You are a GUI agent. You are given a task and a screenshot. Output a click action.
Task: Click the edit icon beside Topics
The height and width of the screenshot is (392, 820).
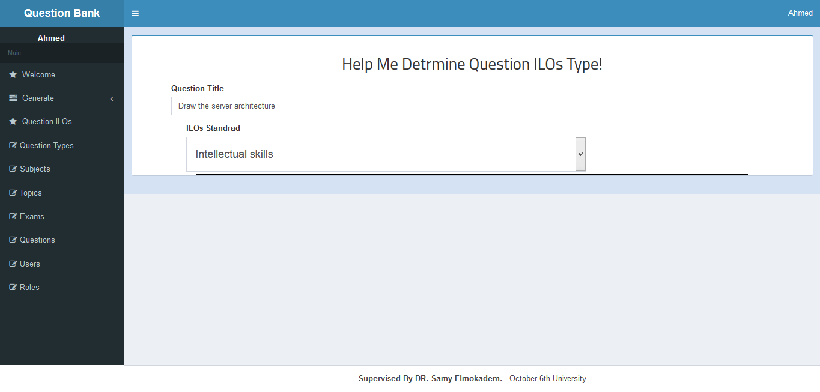coord(13,193)
